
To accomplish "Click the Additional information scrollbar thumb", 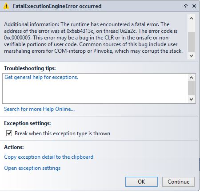I will click(191, 42).
